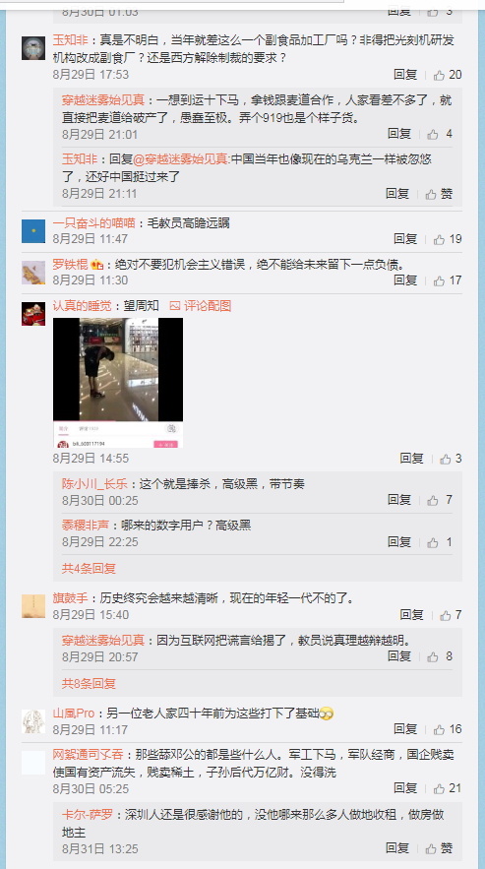
Task: Open 玉知非's profile avatar
Action: 33,47
